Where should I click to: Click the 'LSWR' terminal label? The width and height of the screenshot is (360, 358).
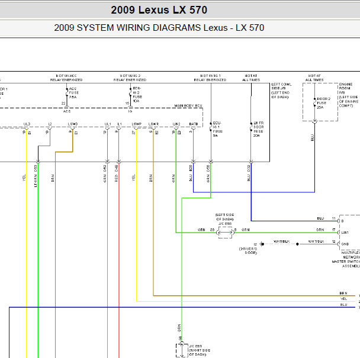tap(153, 124)
